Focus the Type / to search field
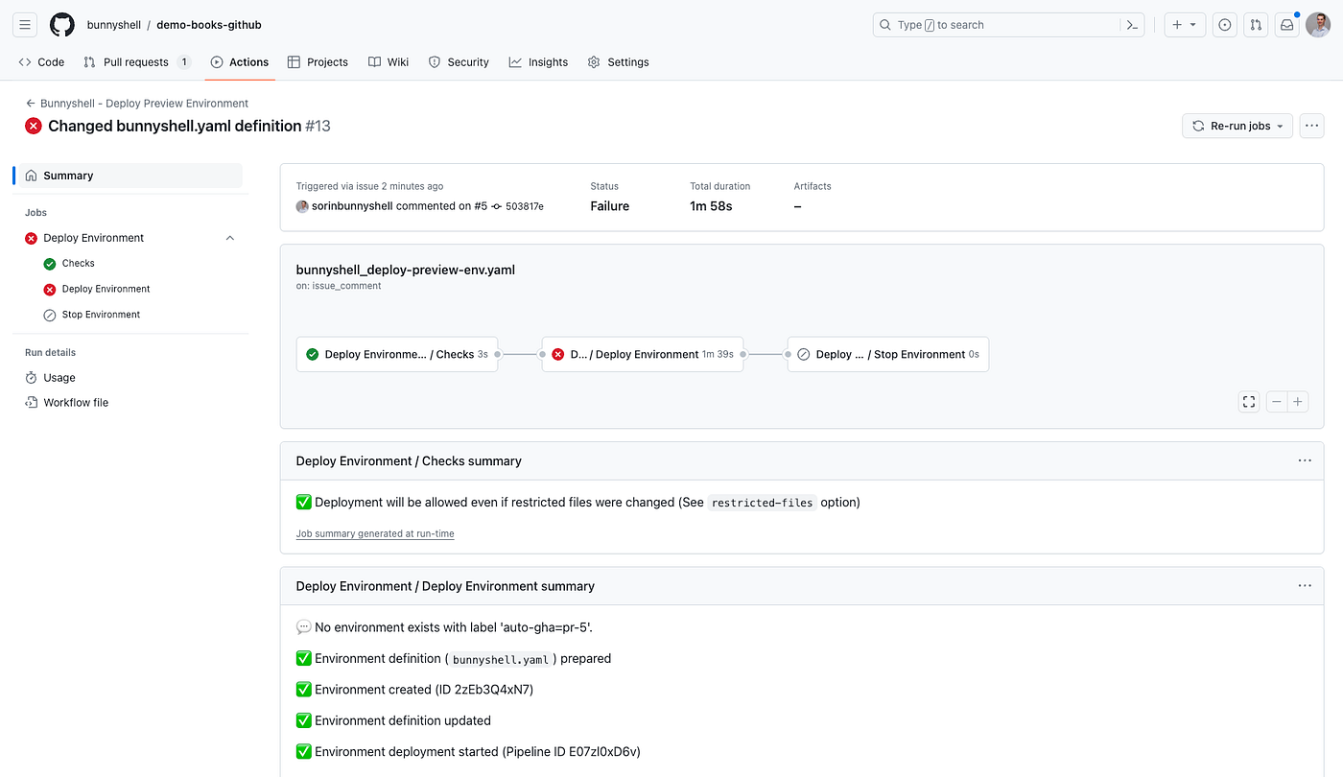1343x777 pixels. pyautogui.click(x=1010, y=25)
